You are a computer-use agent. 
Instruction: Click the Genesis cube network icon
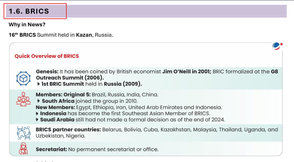pos(23,78)
